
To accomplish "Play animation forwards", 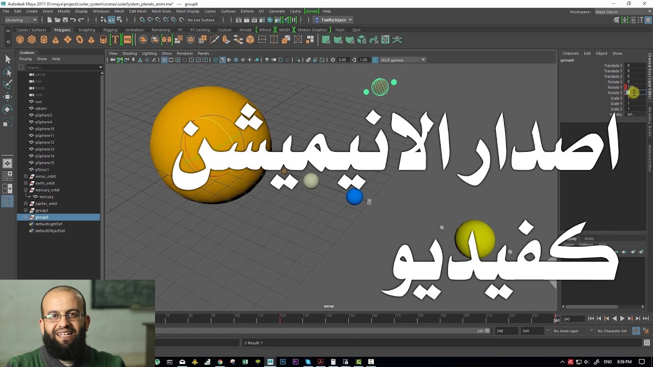I will (622, 319).
